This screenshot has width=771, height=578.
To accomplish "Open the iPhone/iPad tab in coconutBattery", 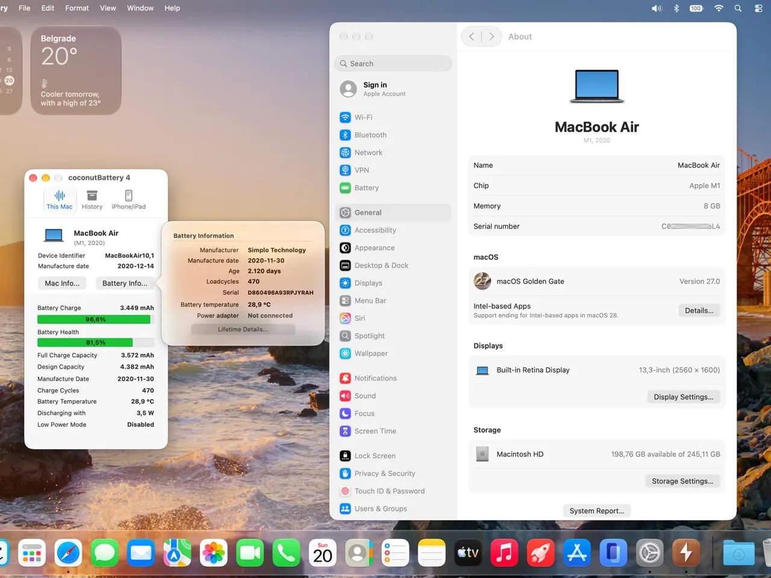I will [x=129, y=200].
